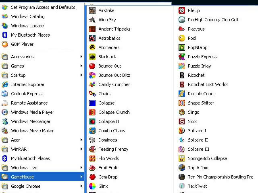The image size is (258, 193).
Task: Launch Ten Pin Championship Bowling Pro
Action: pos(220,177)
